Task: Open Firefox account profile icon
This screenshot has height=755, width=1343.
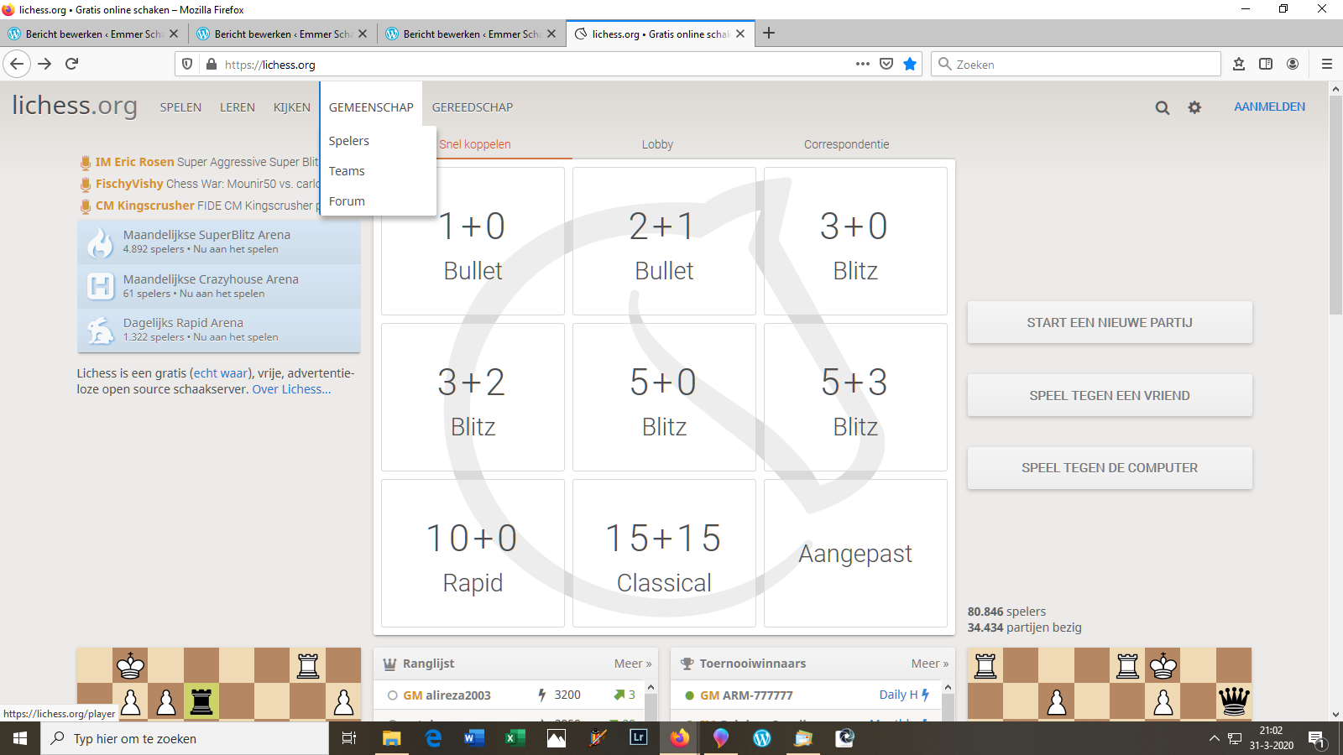Action: point(1293,64)
